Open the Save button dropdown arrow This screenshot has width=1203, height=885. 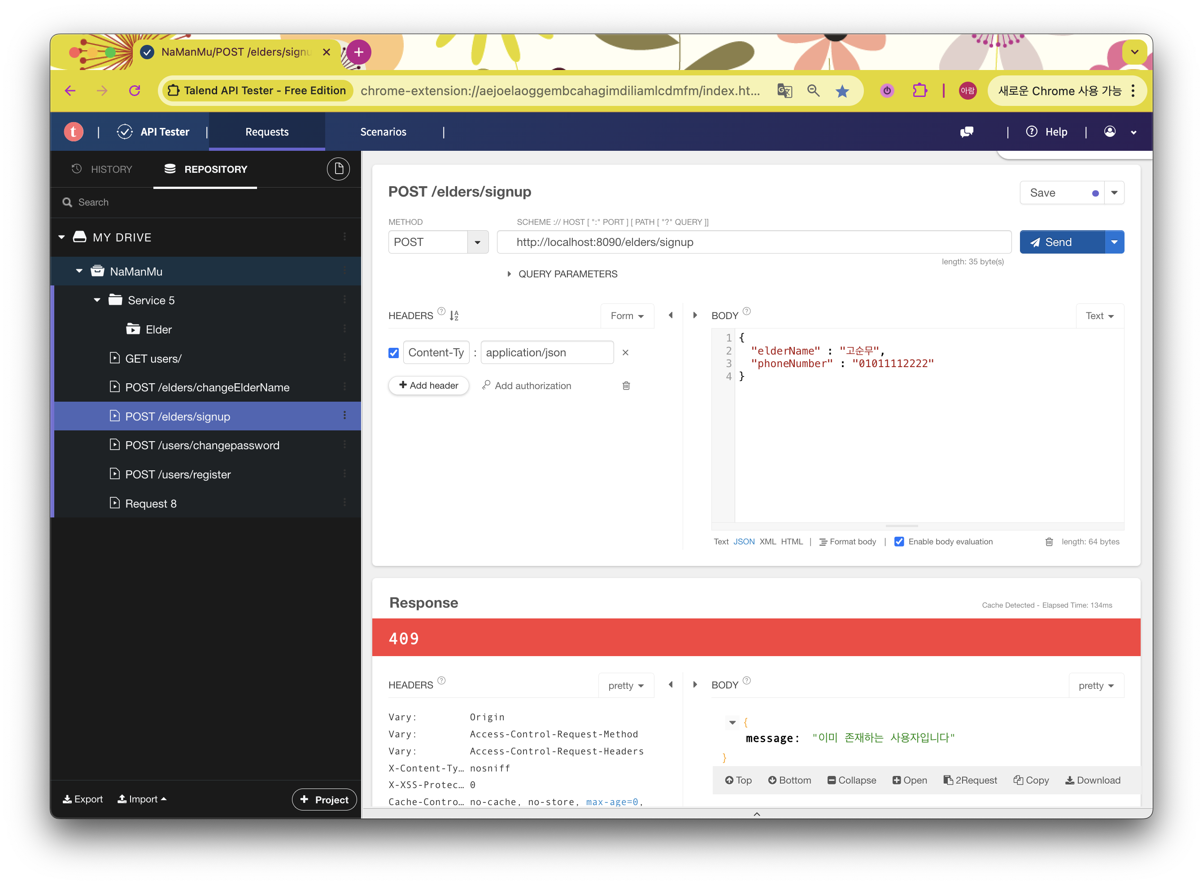[x=1114, y=193]
